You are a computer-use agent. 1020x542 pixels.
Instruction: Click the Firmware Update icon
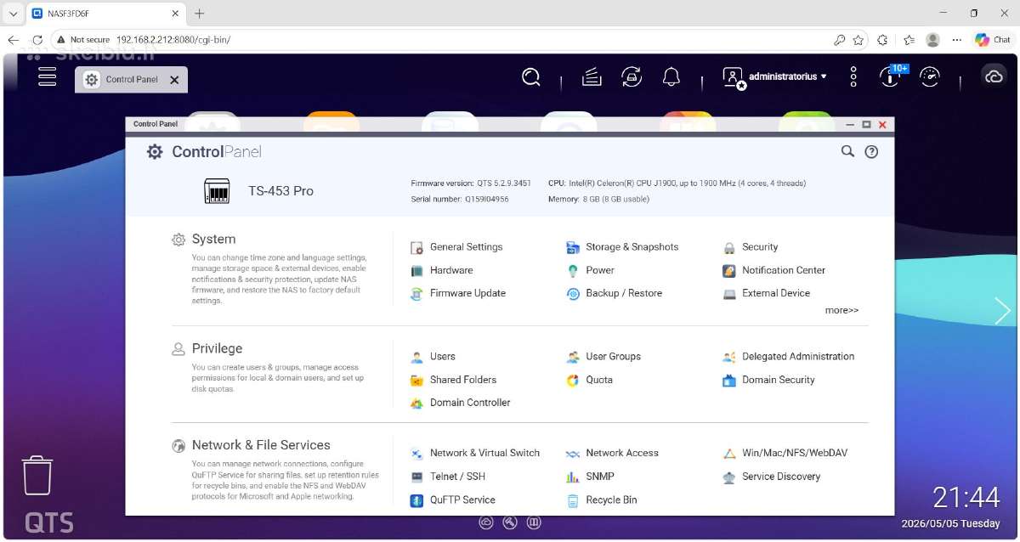(417, 294)
